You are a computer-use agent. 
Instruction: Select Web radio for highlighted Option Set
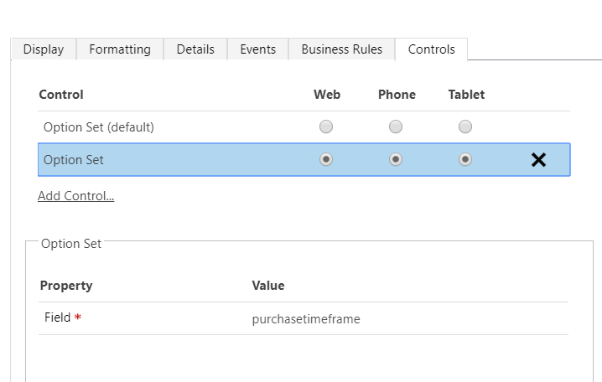click(326, 159)
